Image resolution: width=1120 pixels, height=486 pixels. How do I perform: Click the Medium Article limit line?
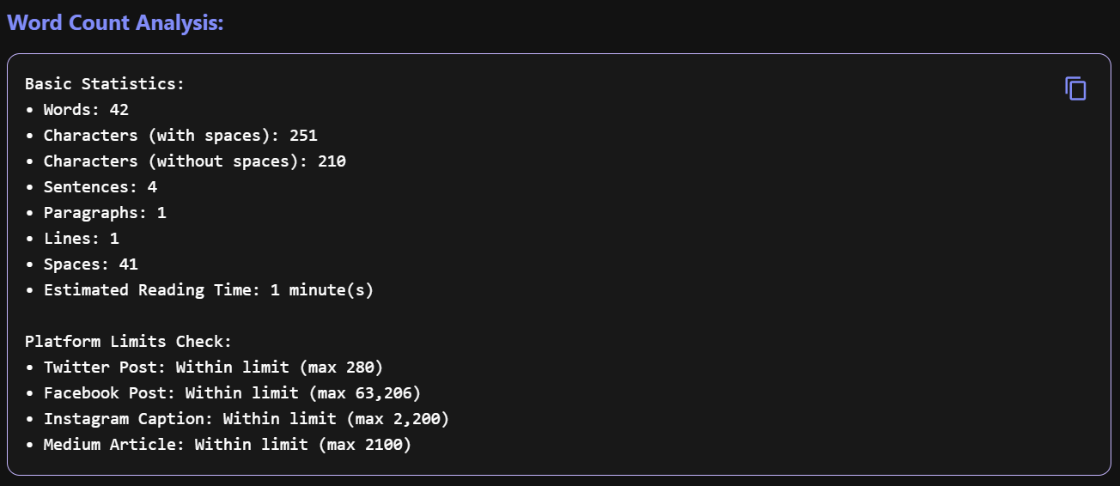click(218, 445)
